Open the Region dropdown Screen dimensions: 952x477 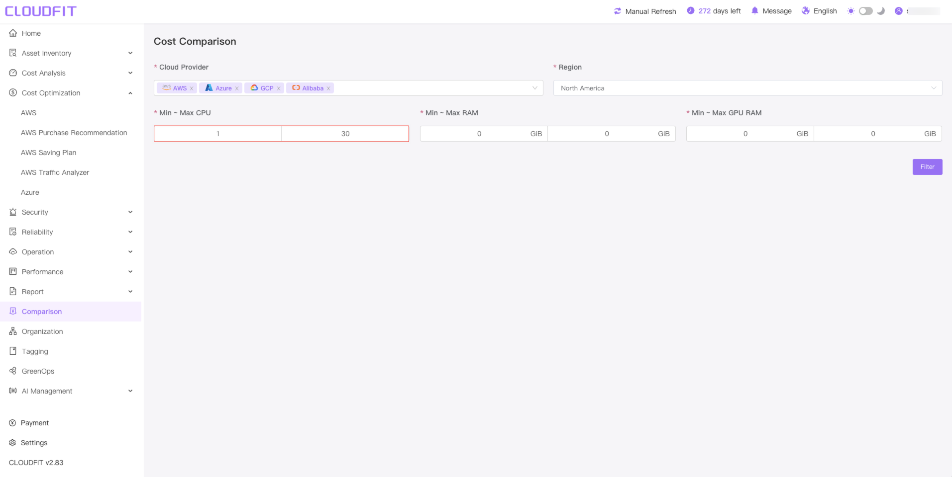(747, 88)
